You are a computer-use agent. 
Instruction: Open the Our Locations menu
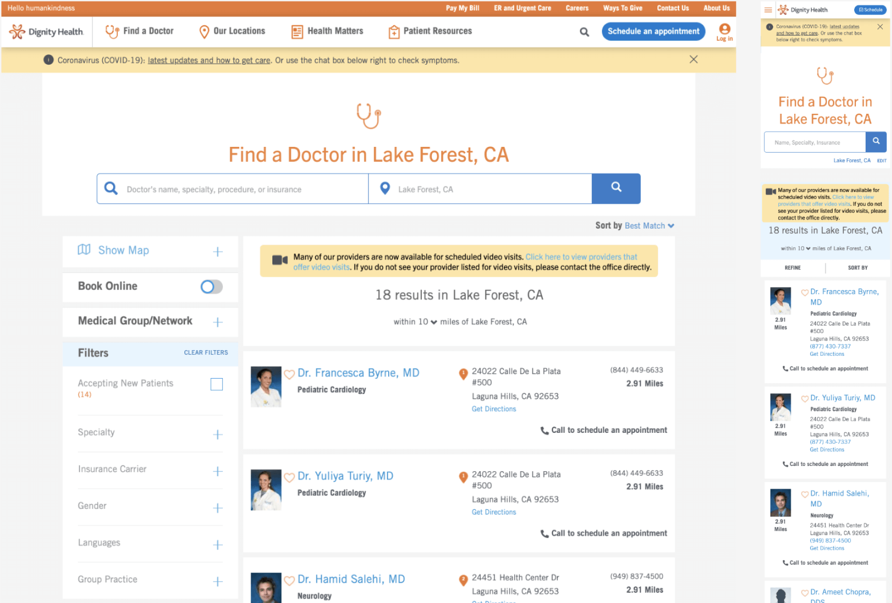232,31
